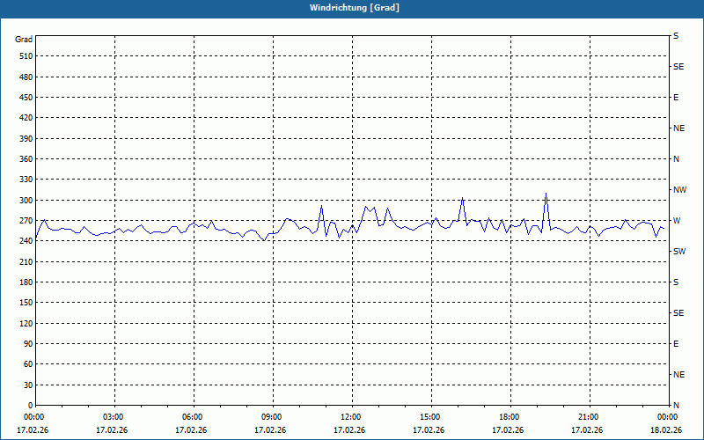Click the wind direction peak just after 15:00
The height and width of the screenshot is (440, 704).
pyautogui.click(x=462, y=198)
